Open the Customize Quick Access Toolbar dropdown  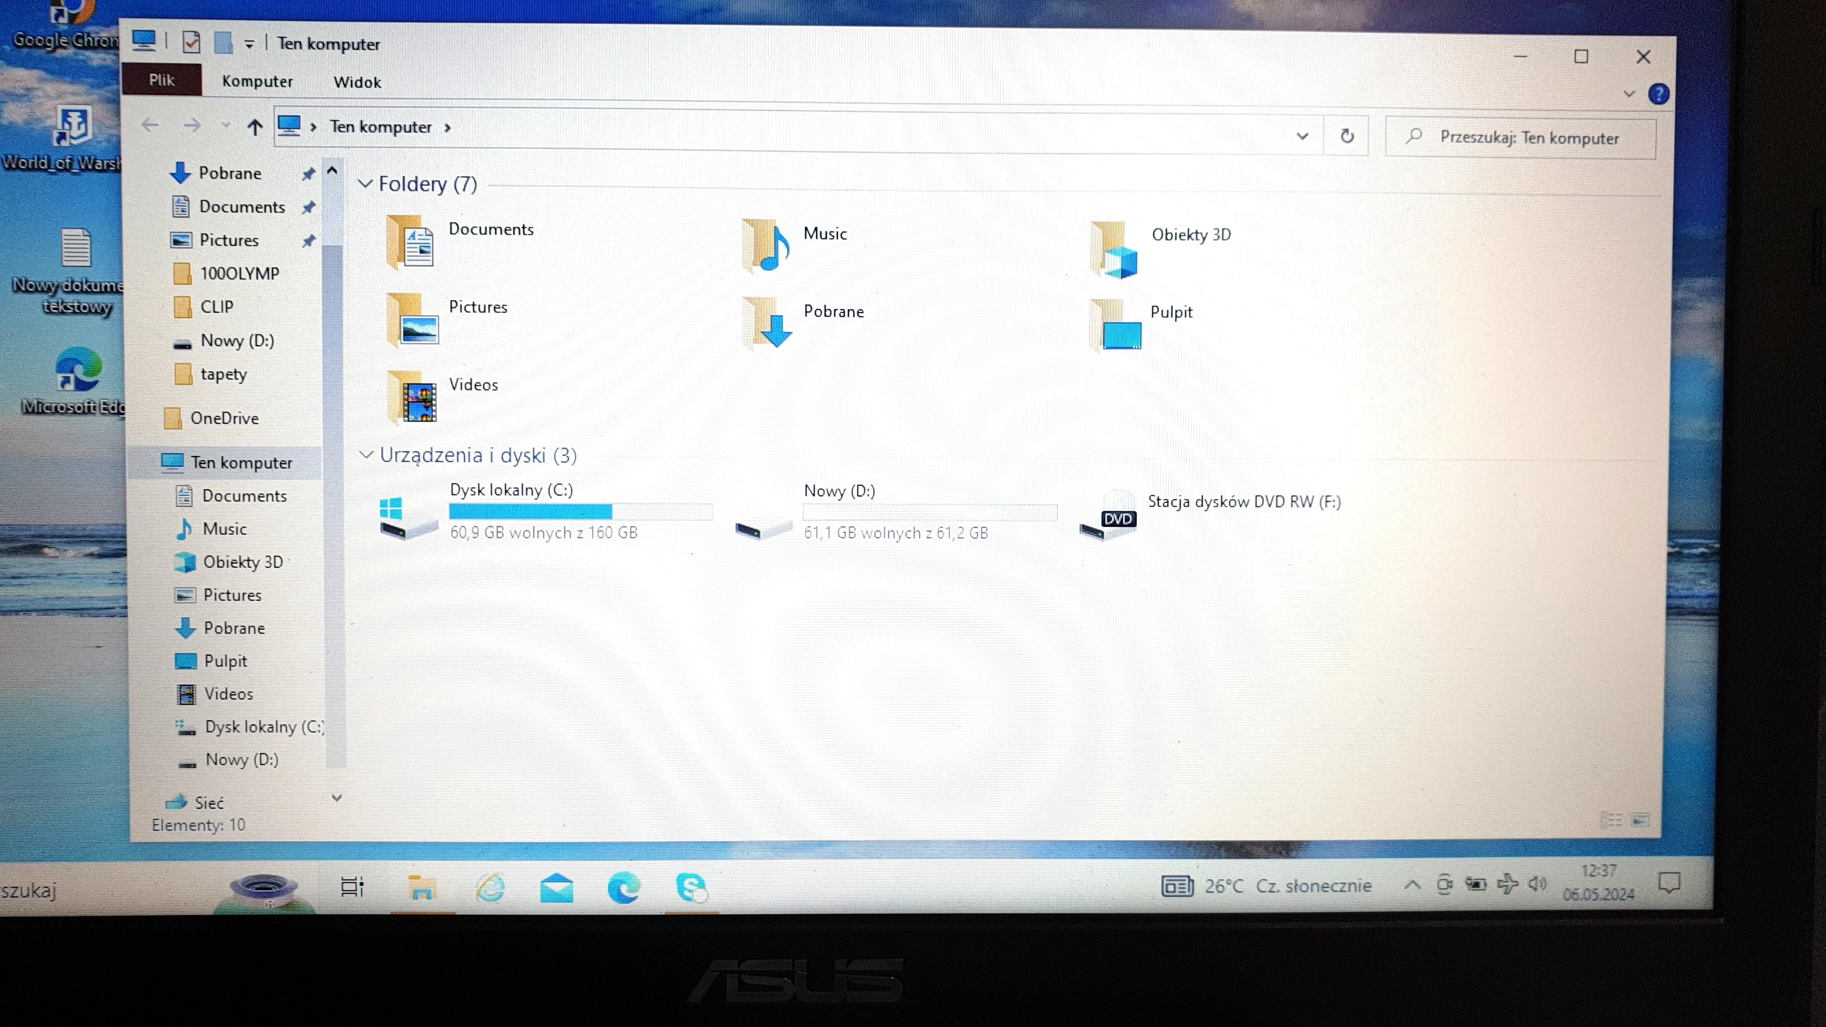[x=249, y=45]
